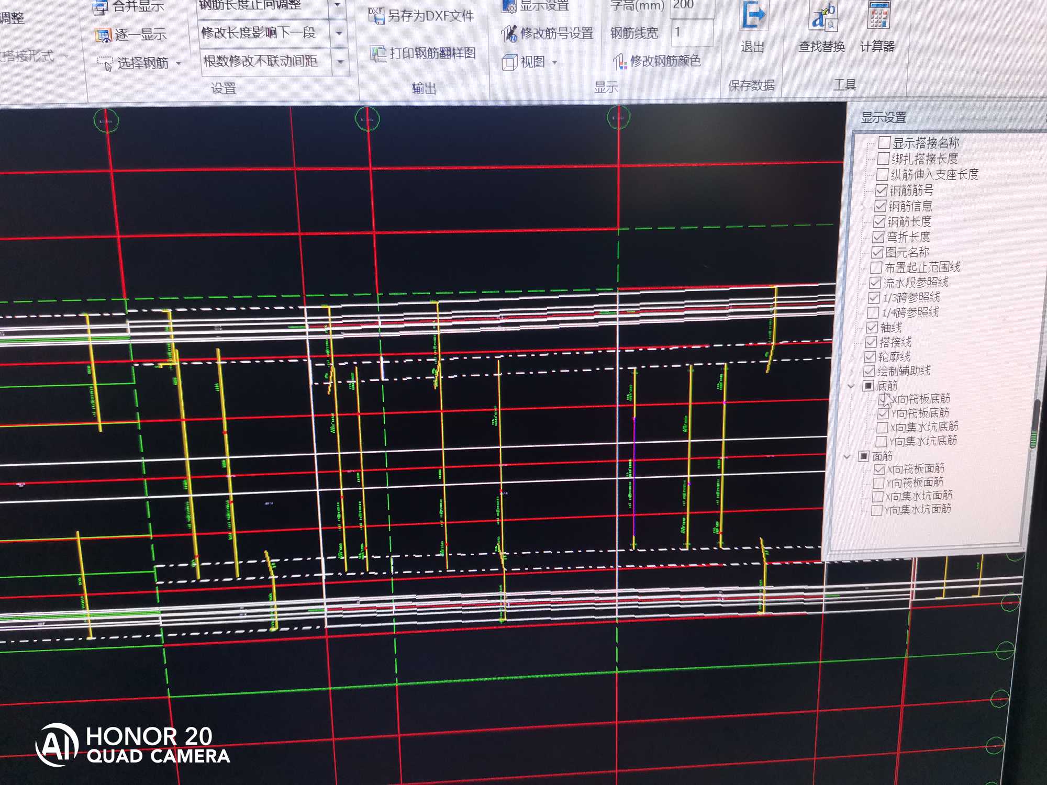The height and width of the screenshot is (785, 1047).
Task: Uncheck 流水段参照线 checkbox
Action: coord(875,283)
